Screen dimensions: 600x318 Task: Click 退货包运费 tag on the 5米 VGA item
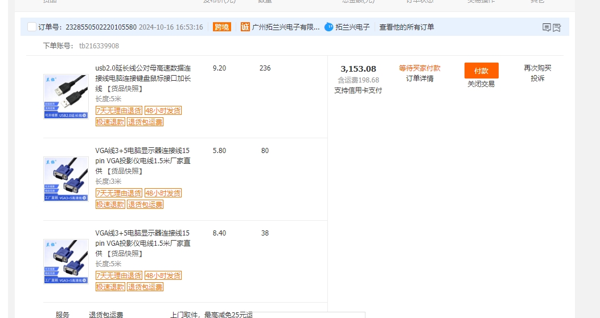(x=145, y=287)
